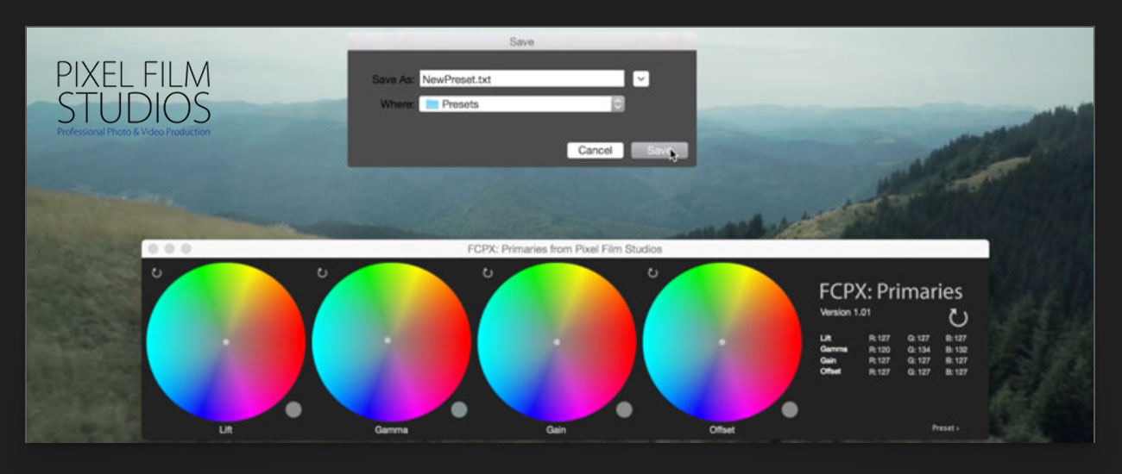Minimize the FCPX Primaries window
Image resolution: width=1122 pixels, height=474 pixels.
(169, 249)
